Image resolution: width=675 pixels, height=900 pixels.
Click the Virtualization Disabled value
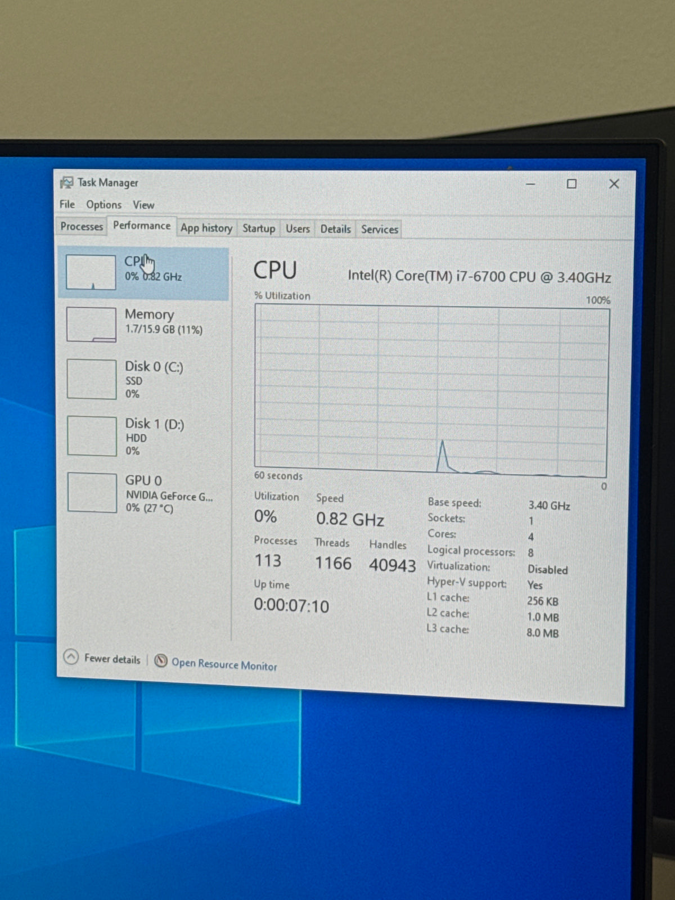547,570
